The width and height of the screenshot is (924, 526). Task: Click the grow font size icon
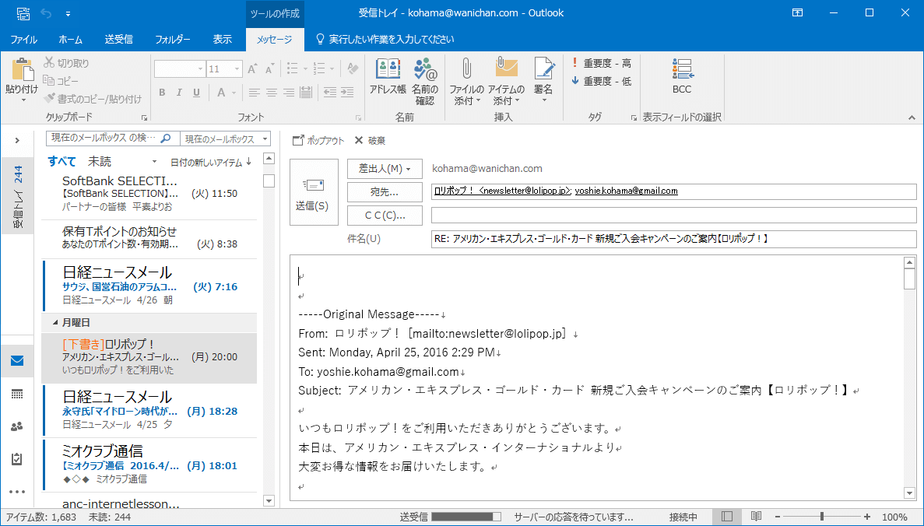click(252, 69)
